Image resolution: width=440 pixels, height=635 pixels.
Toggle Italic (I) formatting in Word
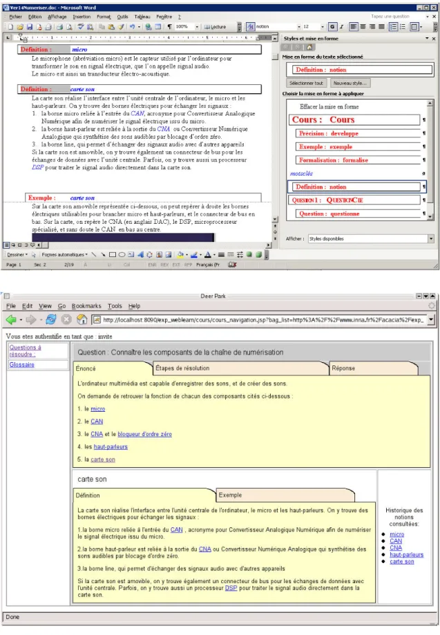coord(341,27)
